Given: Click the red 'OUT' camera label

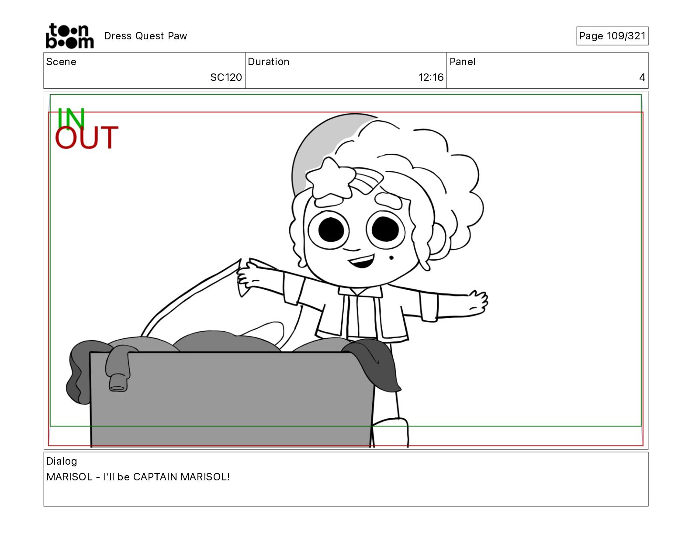Looking at the screenshot, I should (86, 138).
